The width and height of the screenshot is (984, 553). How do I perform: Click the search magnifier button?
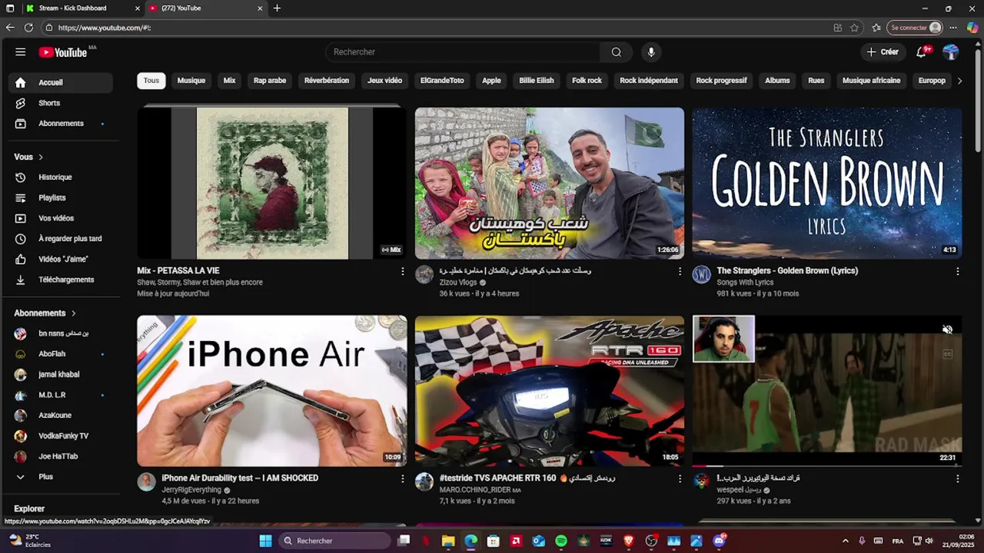click(x=617, y=52)
